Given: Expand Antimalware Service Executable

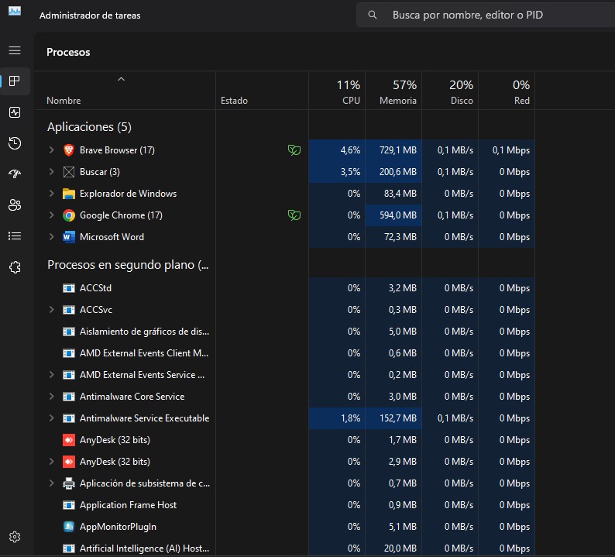Looking at the screenshot, I should click(51, 418).
